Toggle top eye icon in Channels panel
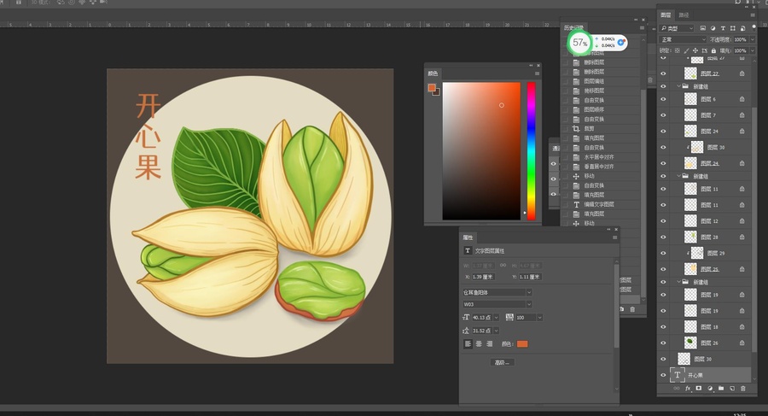Screen dimensions: 768x416 pyautogui.click(x=554, y=164)
